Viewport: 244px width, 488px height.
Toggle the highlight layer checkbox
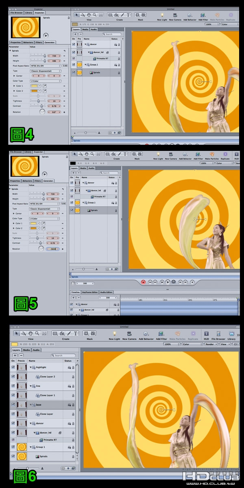13,367
